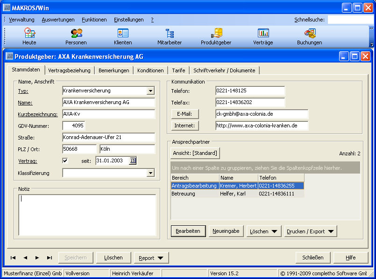Click the Telefax input field
The image size is (376, 279).
(250, 103)
